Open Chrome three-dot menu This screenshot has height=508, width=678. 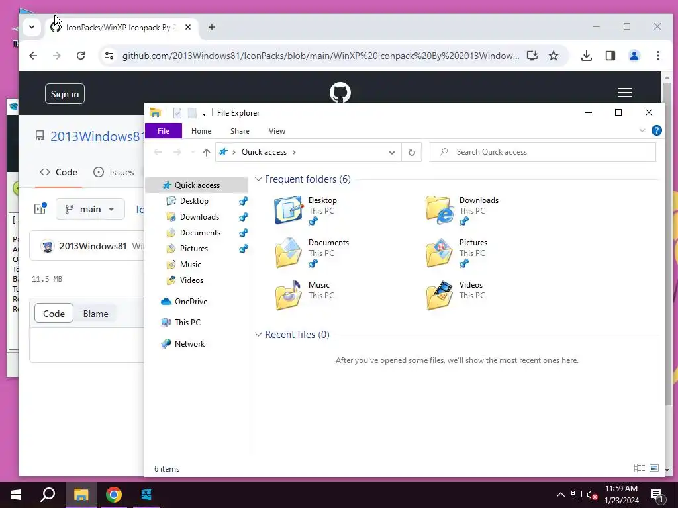[x=657, y=56]
